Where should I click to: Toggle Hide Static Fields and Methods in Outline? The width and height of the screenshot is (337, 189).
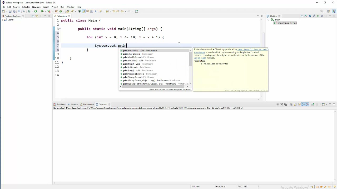(314, 16)
